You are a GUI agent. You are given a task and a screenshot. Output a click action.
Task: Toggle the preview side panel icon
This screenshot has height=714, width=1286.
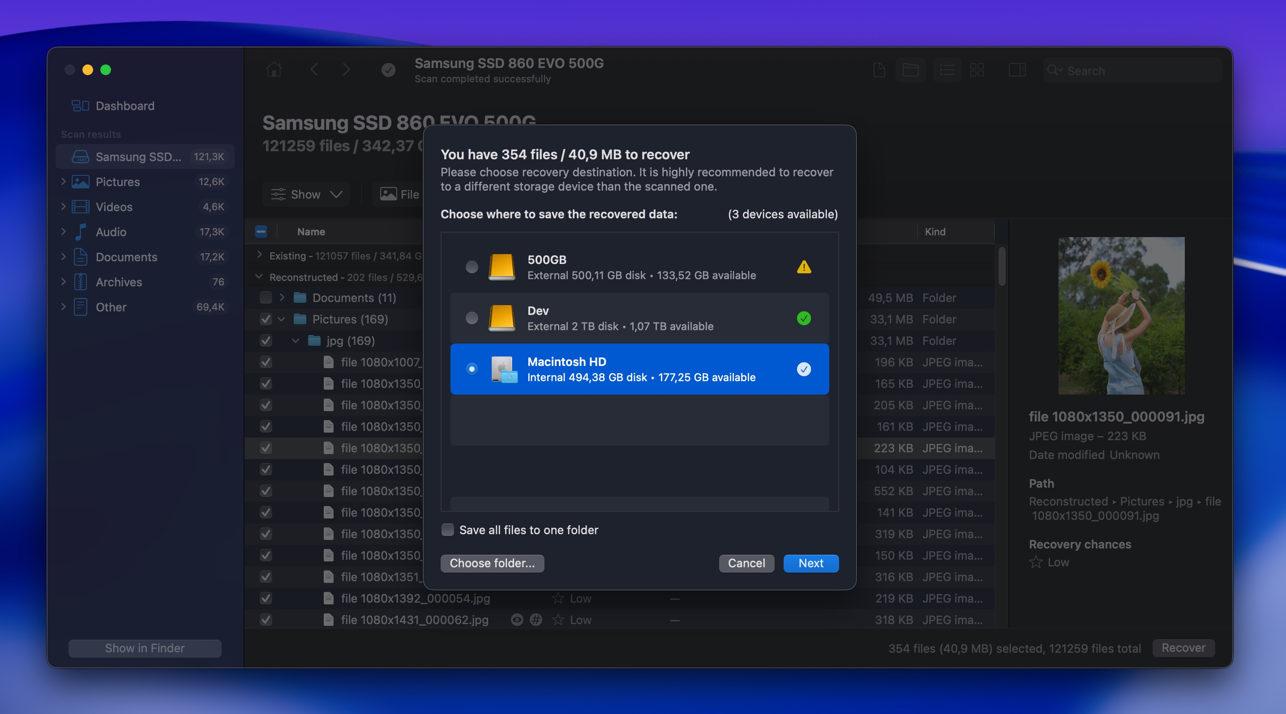point(1017,70)
